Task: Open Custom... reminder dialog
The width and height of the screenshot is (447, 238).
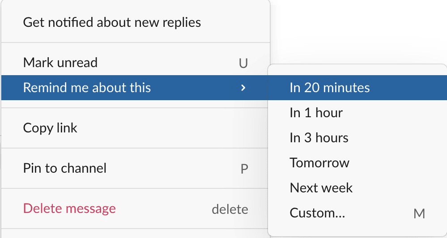Action: (358, 213)
